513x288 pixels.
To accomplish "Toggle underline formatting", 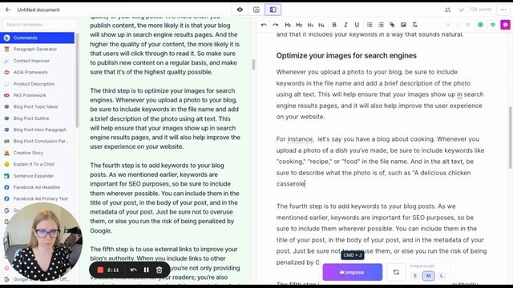I will [357, 25].
